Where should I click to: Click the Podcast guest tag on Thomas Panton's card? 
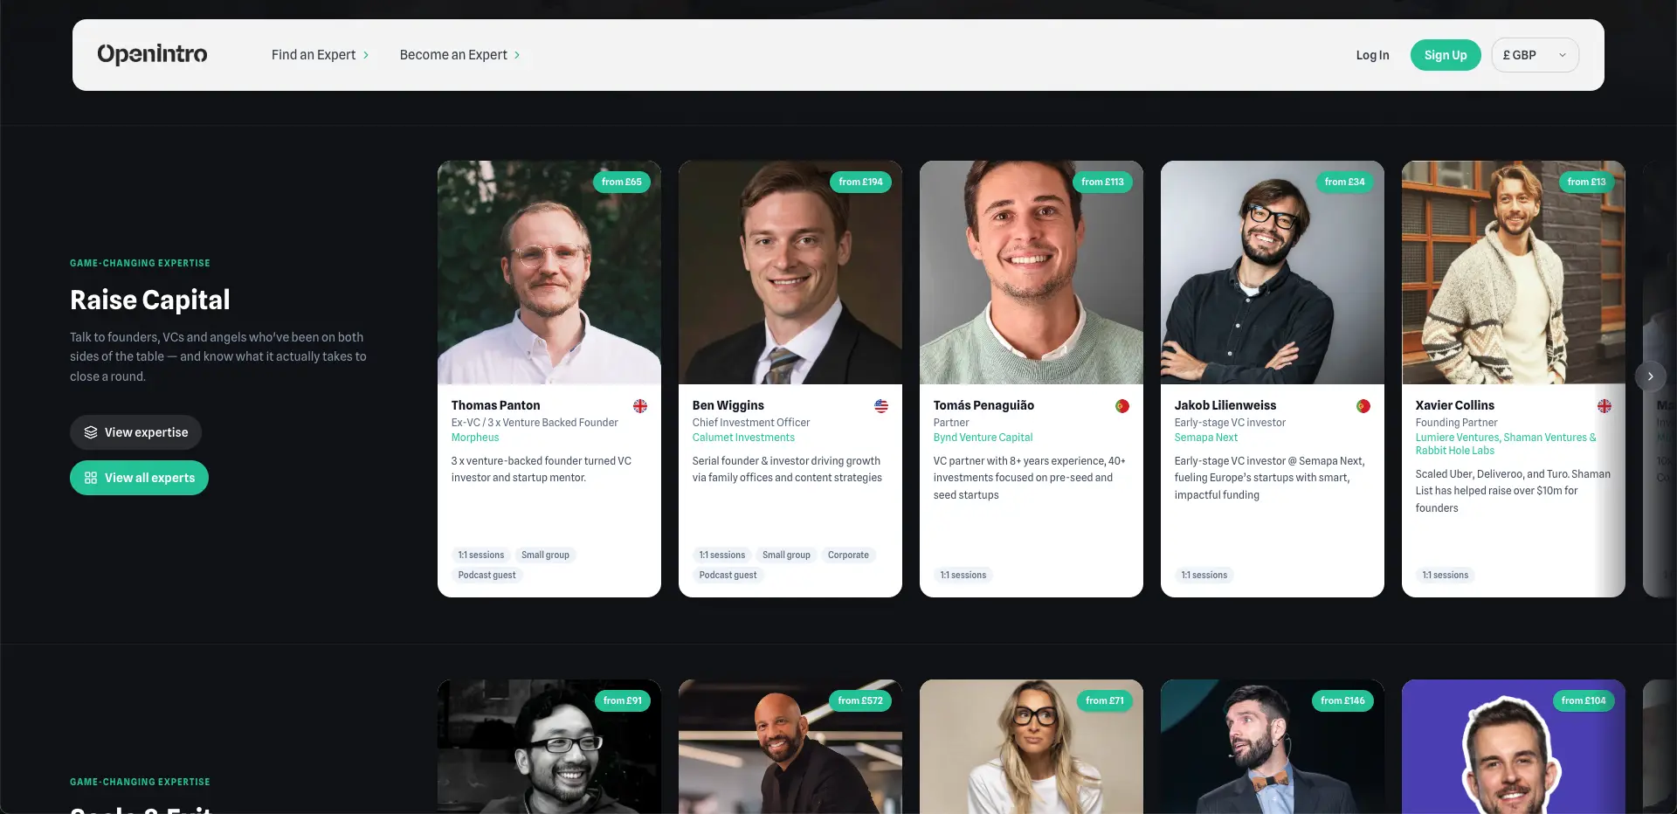(x=487, y=575)
